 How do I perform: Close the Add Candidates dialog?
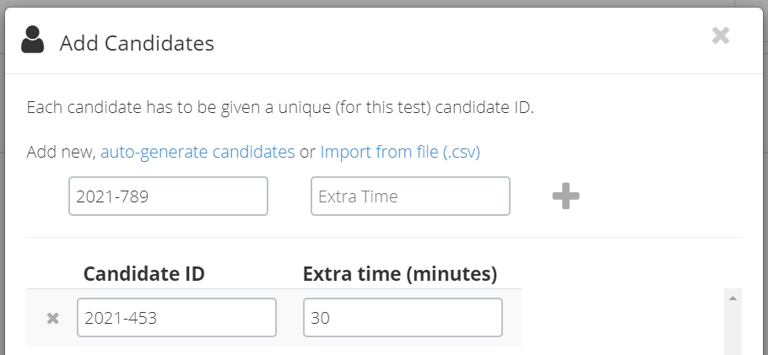721,35
